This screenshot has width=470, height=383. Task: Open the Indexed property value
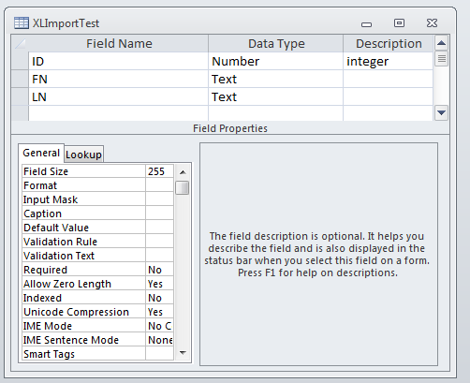coord(159,298)
